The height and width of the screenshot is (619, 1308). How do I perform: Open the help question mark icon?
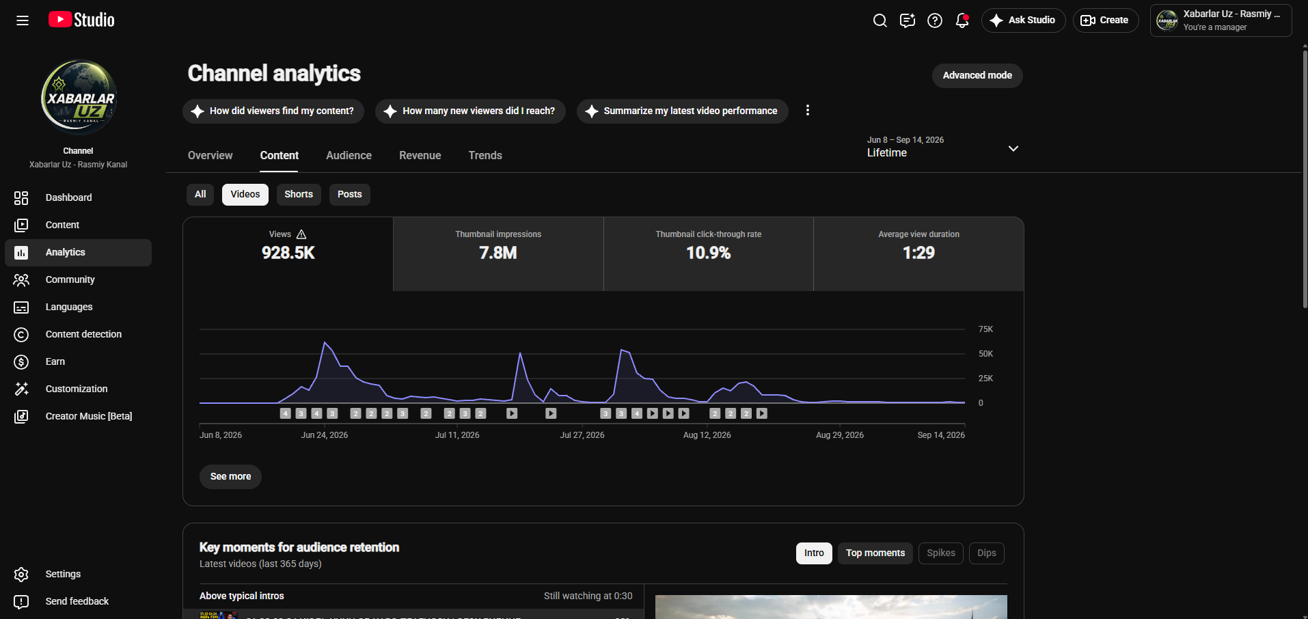(x=935, y=20)
